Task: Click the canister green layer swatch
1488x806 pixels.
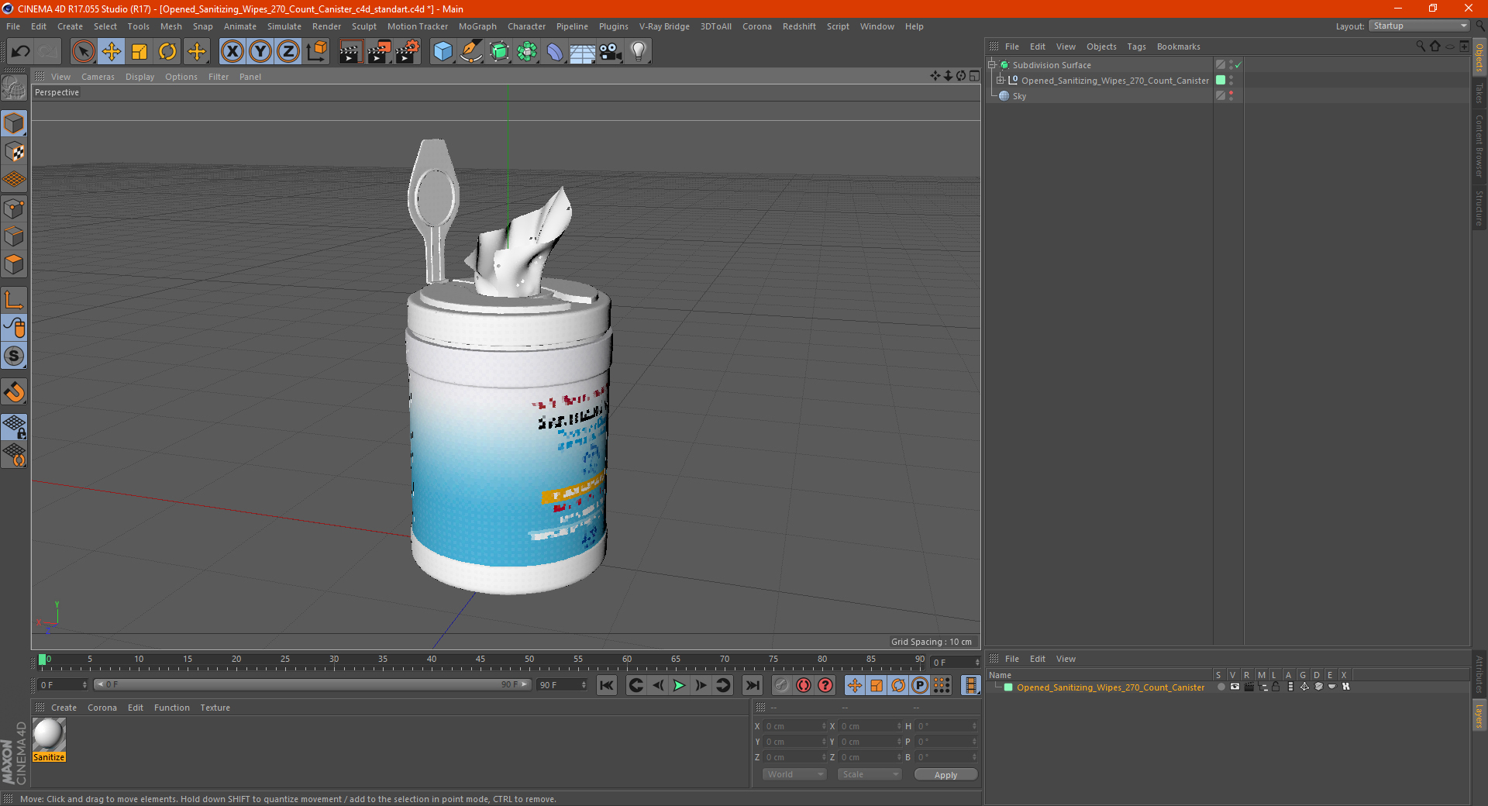Action: pos(1221,81)
